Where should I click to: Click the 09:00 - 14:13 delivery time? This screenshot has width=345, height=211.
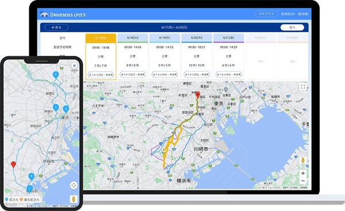[x=164, y=47]
